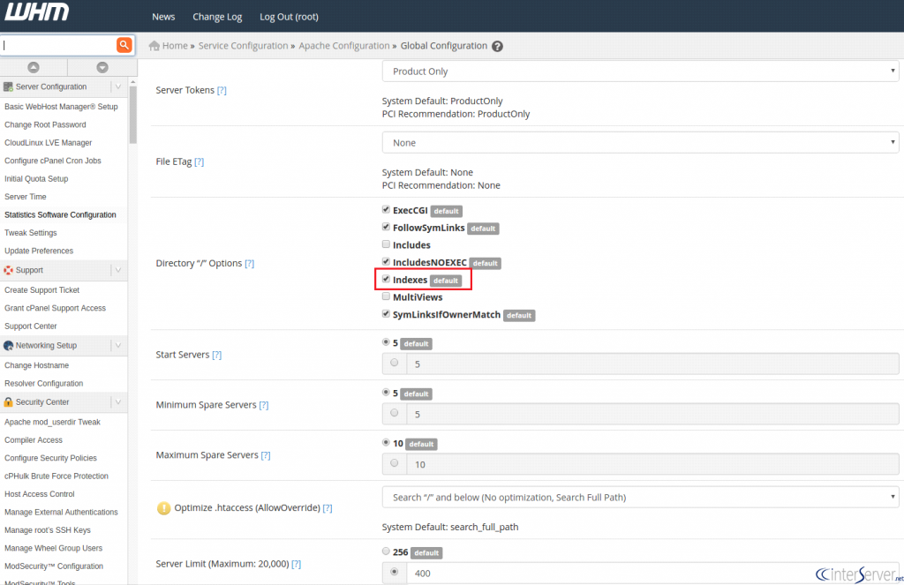Enable the Includes checkbox
This screenshot has width=904, height=585.
click(x=387, y=244)
